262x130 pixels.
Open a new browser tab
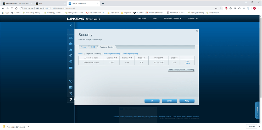pos(103,3)
